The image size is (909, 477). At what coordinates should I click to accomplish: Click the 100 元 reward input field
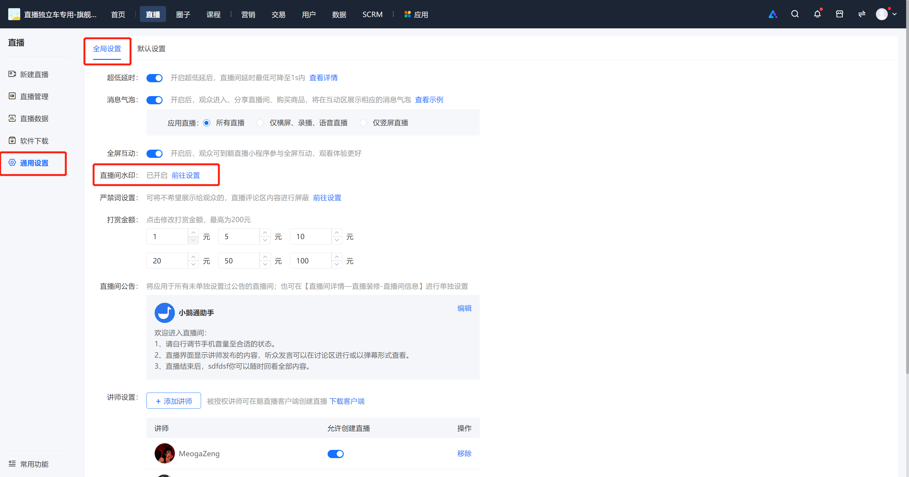click(311, 261)
